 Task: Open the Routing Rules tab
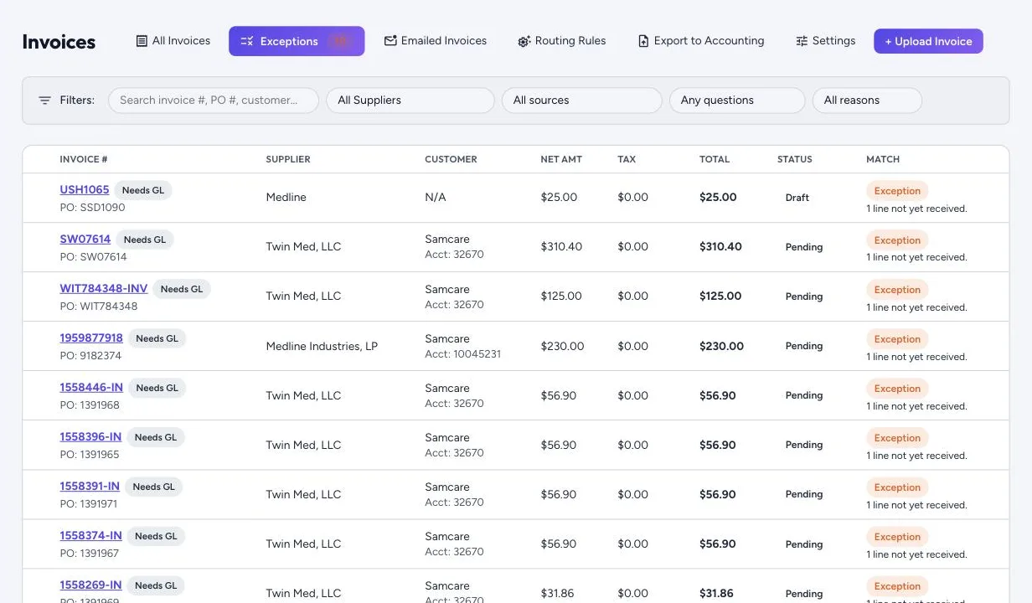point(561,41)
